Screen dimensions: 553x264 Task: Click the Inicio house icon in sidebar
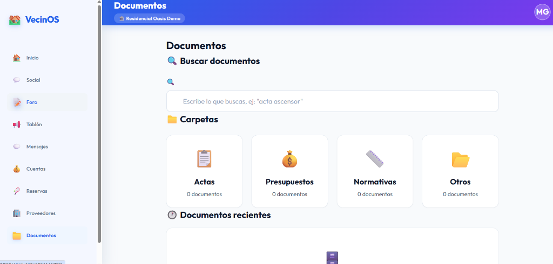pos(17,58)
